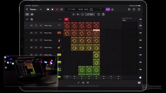Expand the project name chevron dropdown
The width and height of the screenshot is (166, 93).
(x=41, y=9)
